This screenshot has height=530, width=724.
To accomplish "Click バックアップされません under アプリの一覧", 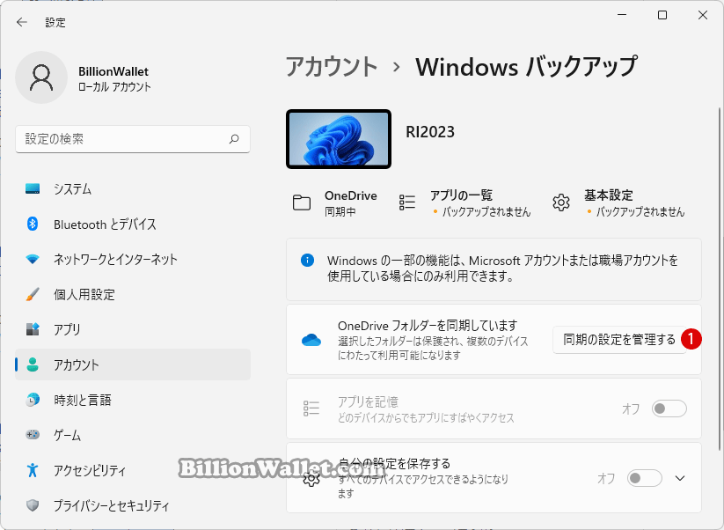I will coord(486,211).
